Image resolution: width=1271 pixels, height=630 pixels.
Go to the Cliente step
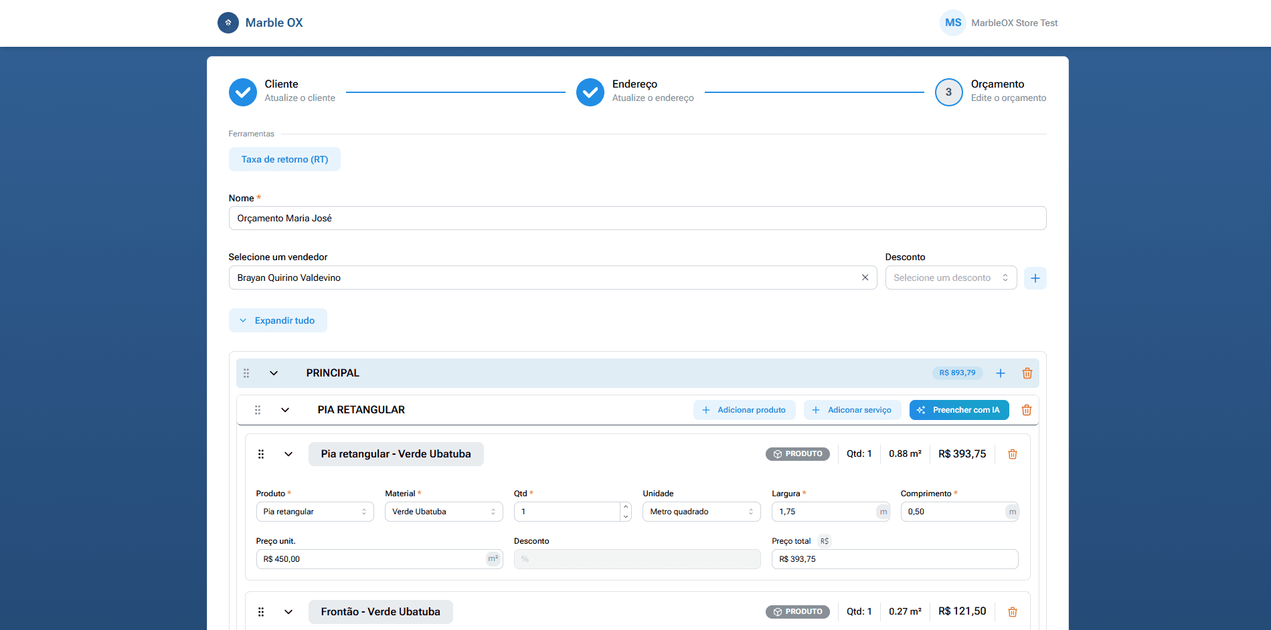tap(243, 92)
